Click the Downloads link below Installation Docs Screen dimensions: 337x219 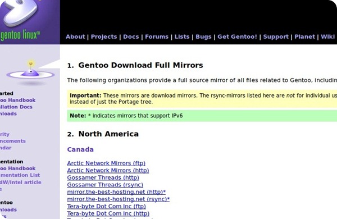pyautogui.click(x=8, y=113)
